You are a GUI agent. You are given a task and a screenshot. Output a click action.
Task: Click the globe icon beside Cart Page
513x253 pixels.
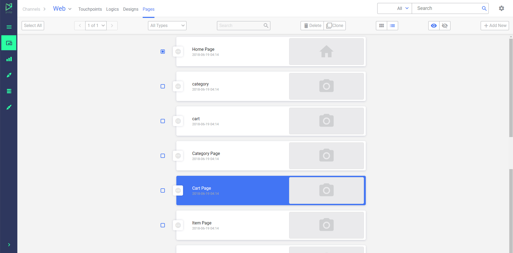(178, 190)
